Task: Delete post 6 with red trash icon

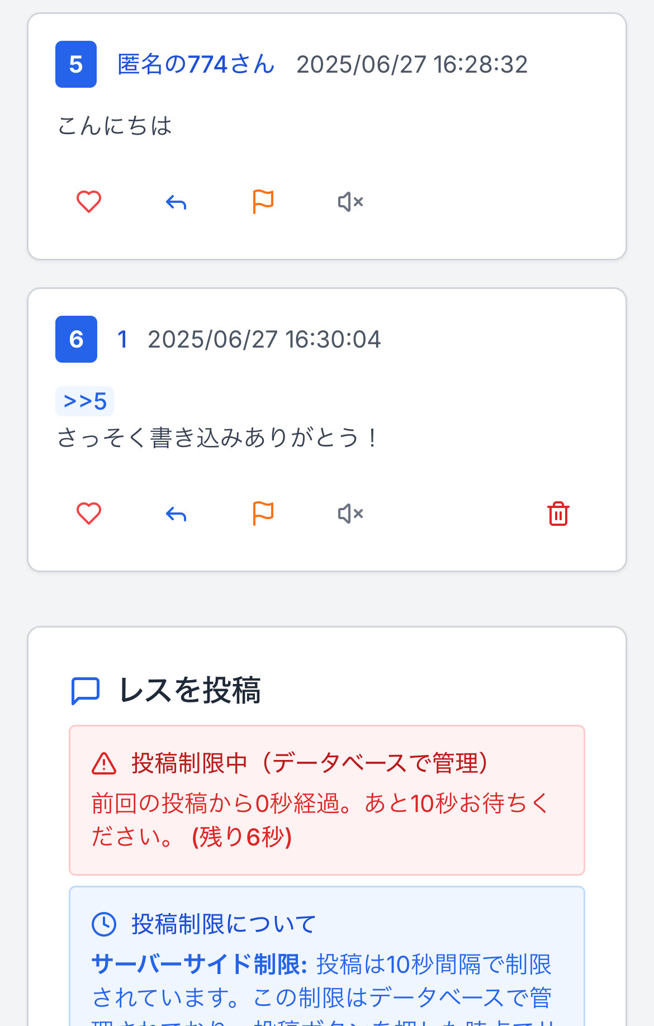Action: click(x=558, y=514)
